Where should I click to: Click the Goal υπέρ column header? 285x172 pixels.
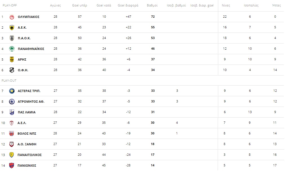coord(80,5)
